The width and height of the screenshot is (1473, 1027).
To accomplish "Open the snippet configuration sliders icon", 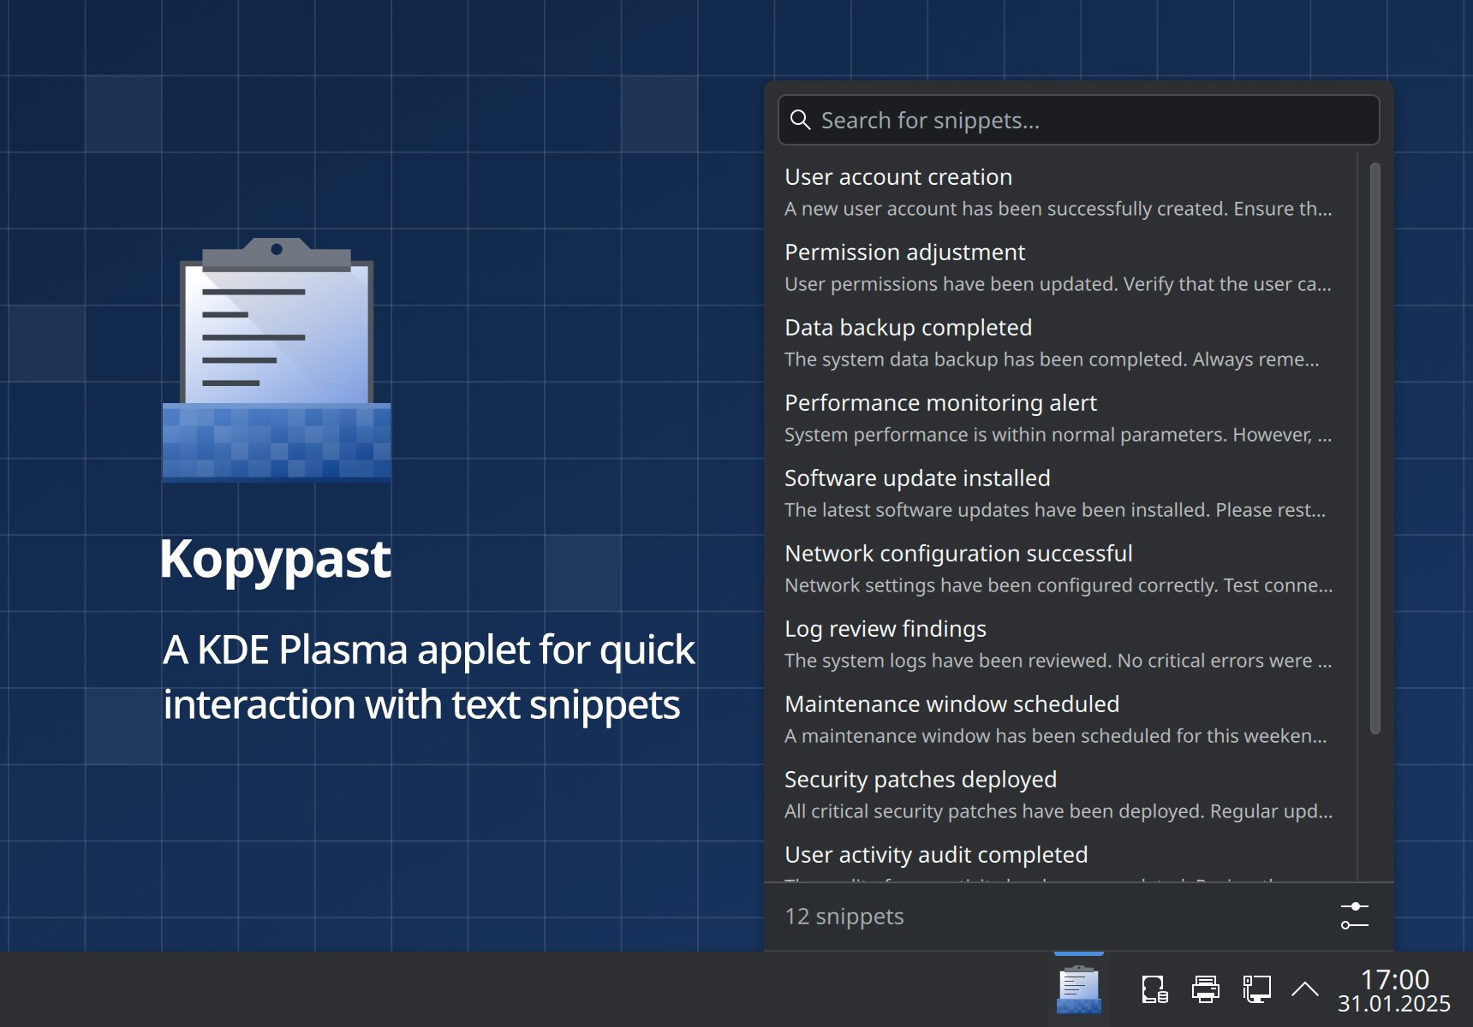I will coord(1354,916).
